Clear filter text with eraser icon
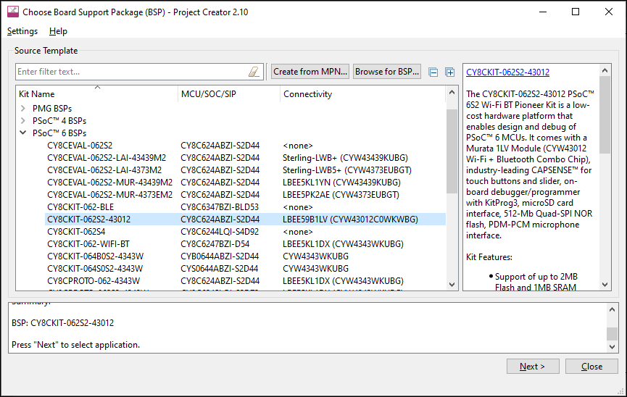This screenshot has height=397, width=627. (x=254, y=72)
